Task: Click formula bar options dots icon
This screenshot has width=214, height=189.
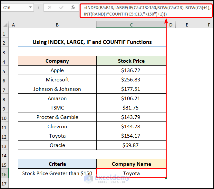Action: (39, 7)
